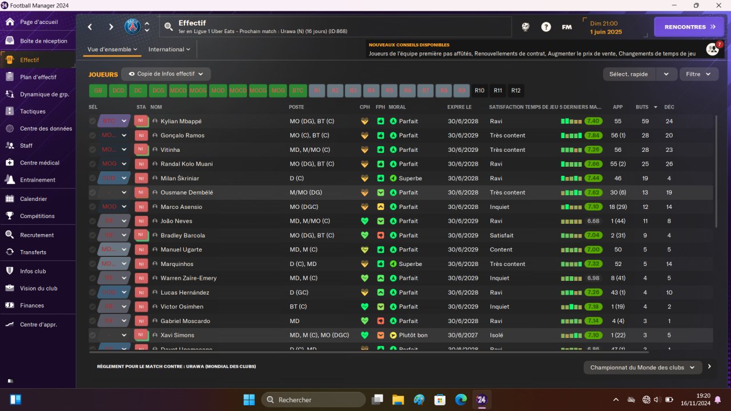Open Marco Asensio's MOD position dropdown

[115, 207]
